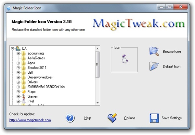Minimize the Magic Folder Icon window
The width and height of the screenshot is (195, 135).
pyautogui.click(x=161, y=7)
